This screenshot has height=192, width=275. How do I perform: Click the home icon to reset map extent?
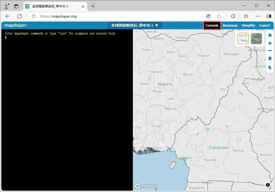pyautogui.click(x=270, y=35)
